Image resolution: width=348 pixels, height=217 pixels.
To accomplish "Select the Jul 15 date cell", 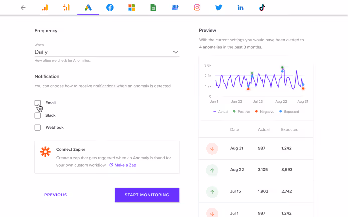I will tap(236, 191).
